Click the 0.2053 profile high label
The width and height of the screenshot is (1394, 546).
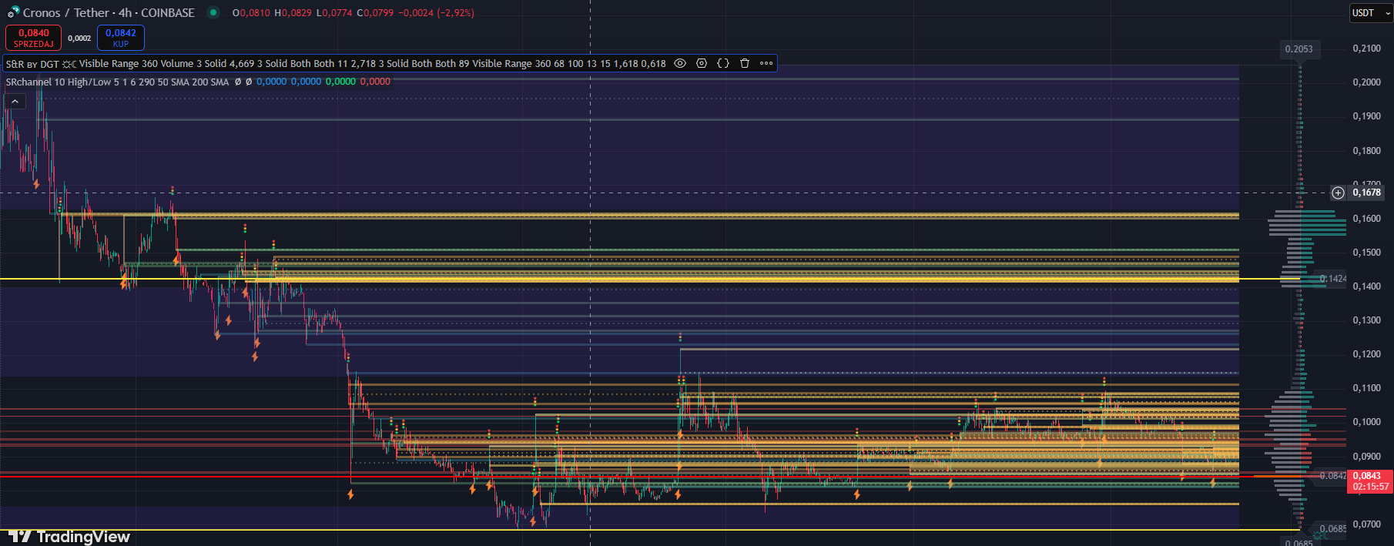(x=1298, y=49)
